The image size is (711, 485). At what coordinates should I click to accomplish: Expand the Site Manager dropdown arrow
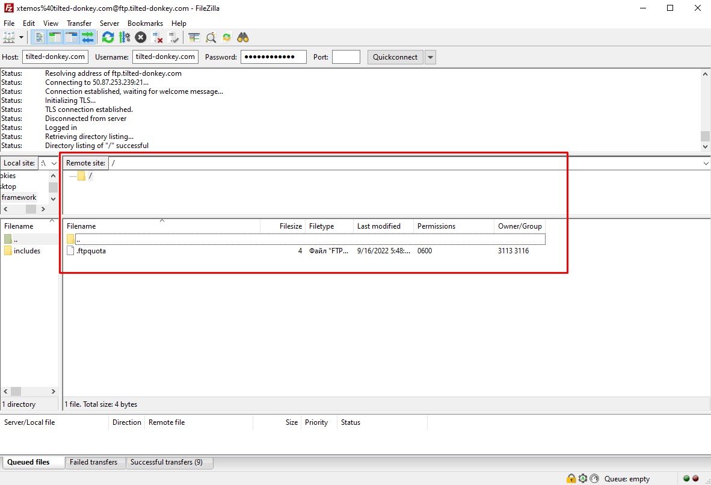coord(21,37)
